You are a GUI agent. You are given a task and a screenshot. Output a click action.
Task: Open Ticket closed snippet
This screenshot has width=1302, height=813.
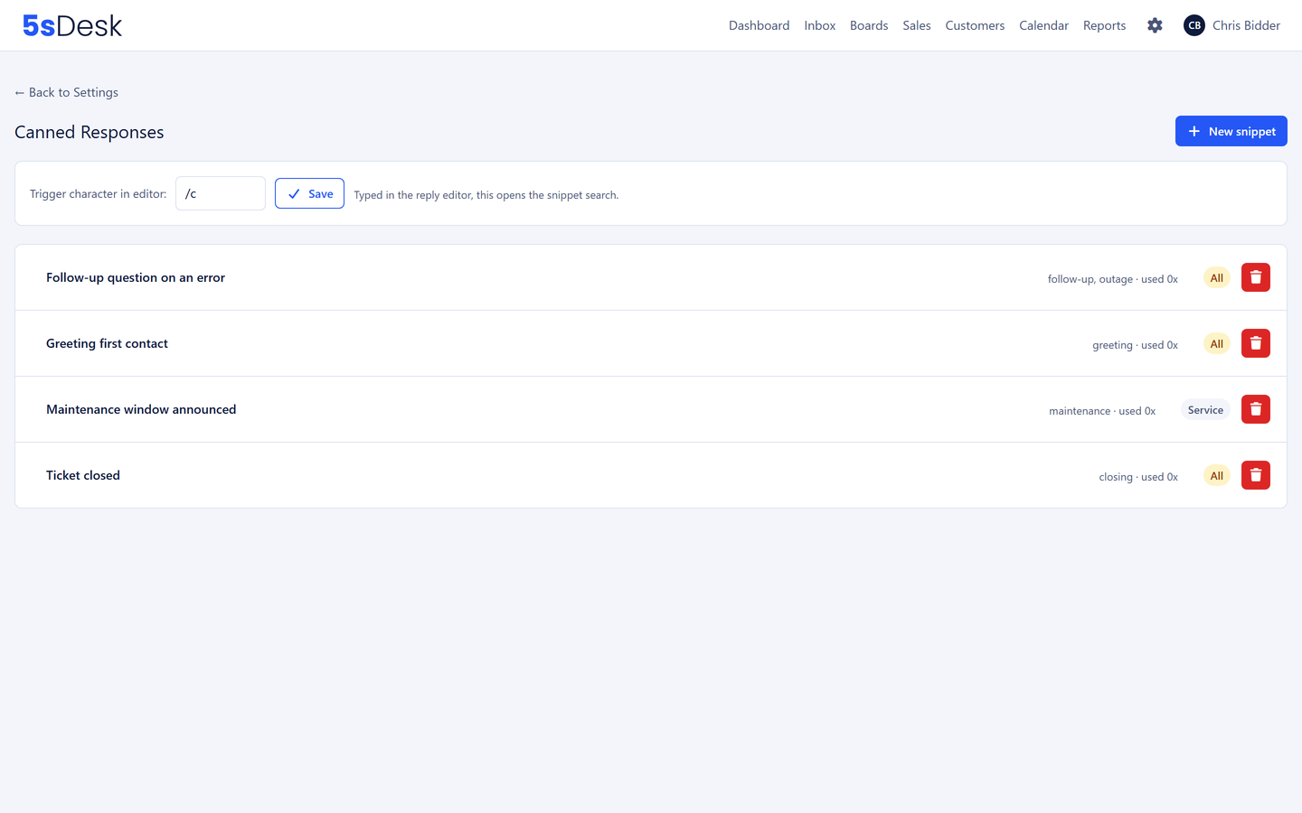click(83, 475)
